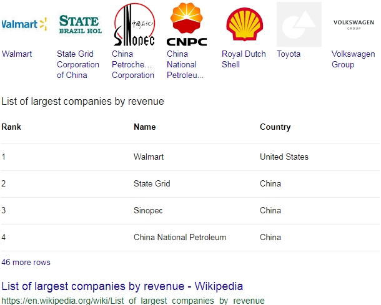Select the Walmart cell in the table
Viewport: 381px width, 305px height.
[149, 157]
